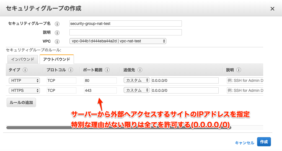
Task: Click info icon in プロトコル column header
Action: pos(71,70)
